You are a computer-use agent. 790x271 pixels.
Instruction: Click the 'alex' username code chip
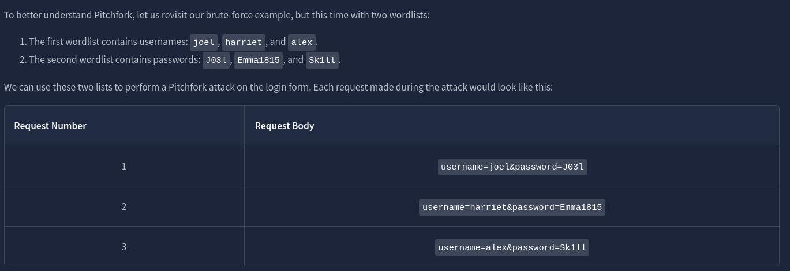coord(302,42)
